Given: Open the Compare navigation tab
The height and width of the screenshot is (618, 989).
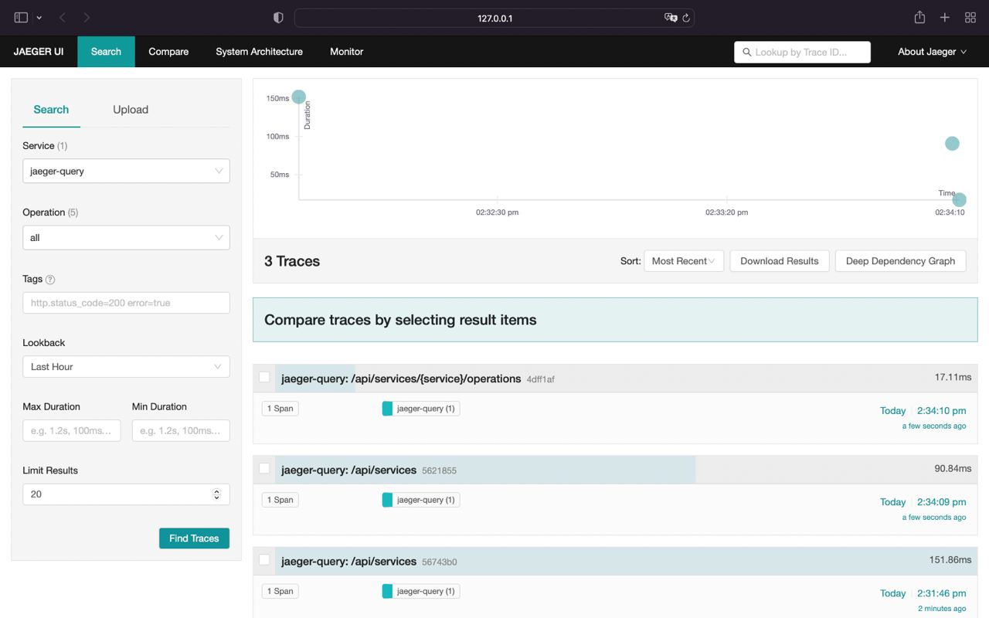Looking at the screenshot, I should point(168,52).
